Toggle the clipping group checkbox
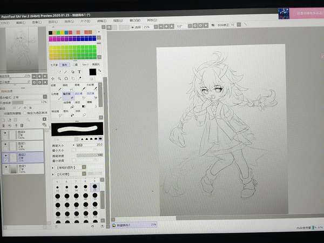Viewport: 324px width, 243px height. coord(2,113)
